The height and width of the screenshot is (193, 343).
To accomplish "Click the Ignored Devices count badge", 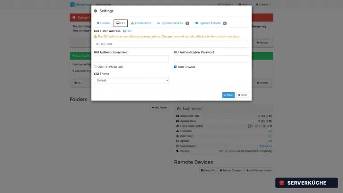I will 187,23.
